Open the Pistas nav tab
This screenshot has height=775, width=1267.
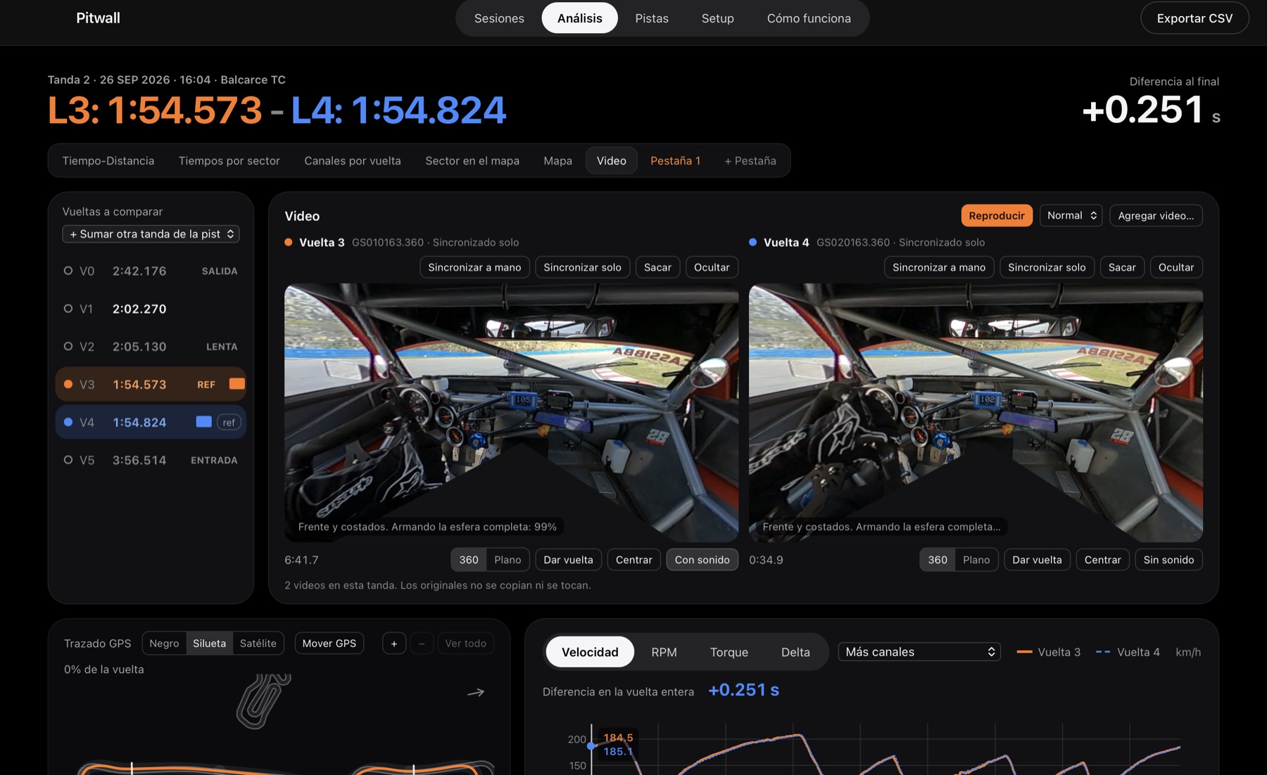(652, 18)
